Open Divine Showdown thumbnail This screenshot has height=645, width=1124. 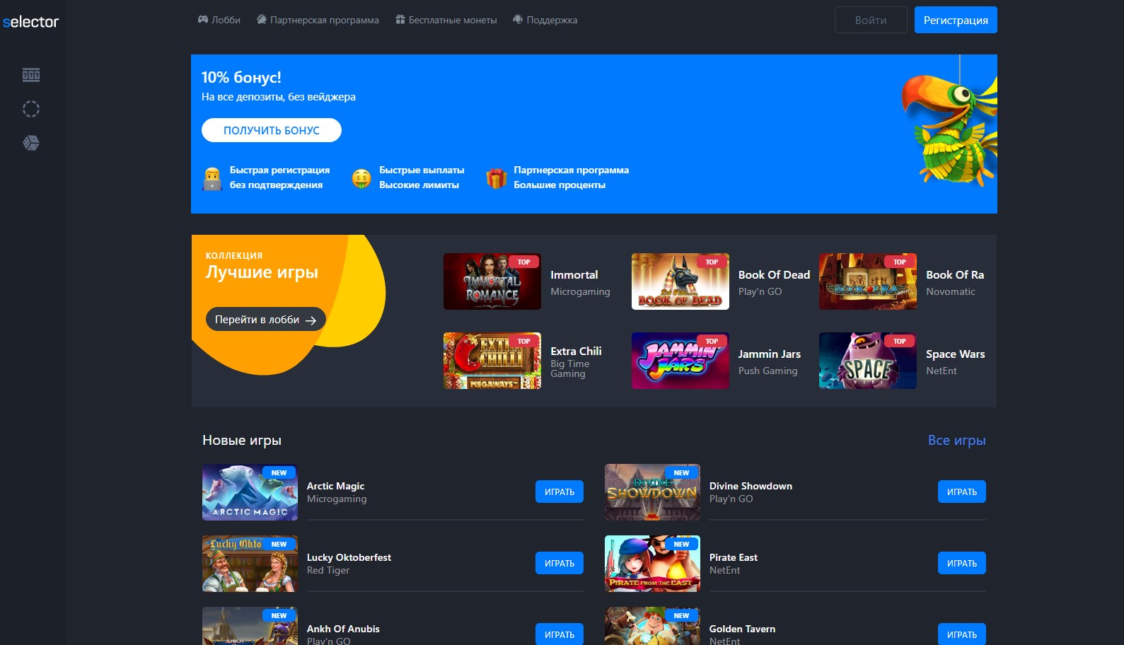pyautogui.click(x=652, y=492)
